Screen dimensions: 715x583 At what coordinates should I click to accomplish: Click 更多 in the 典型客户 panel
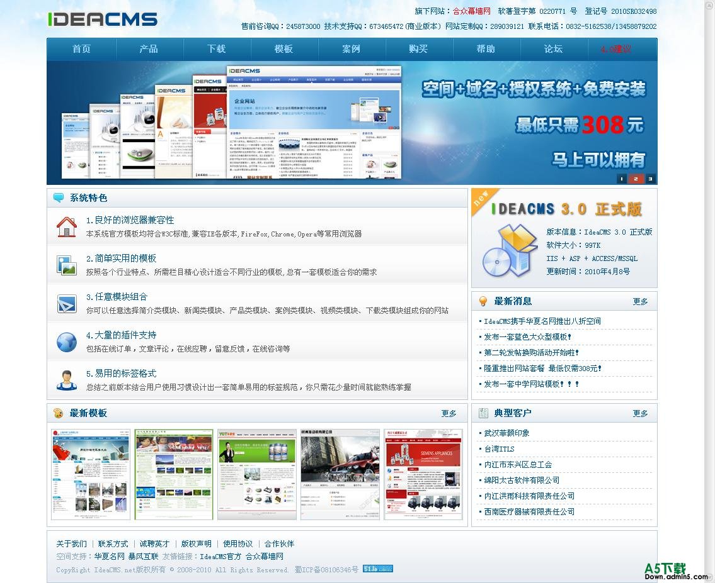click(x=640, y=413)
